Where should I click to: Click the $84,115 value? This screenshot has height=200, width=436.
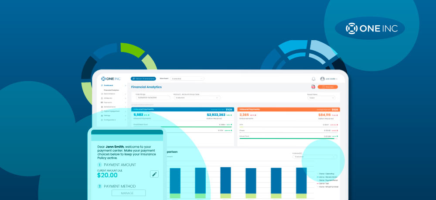point(324,115)
